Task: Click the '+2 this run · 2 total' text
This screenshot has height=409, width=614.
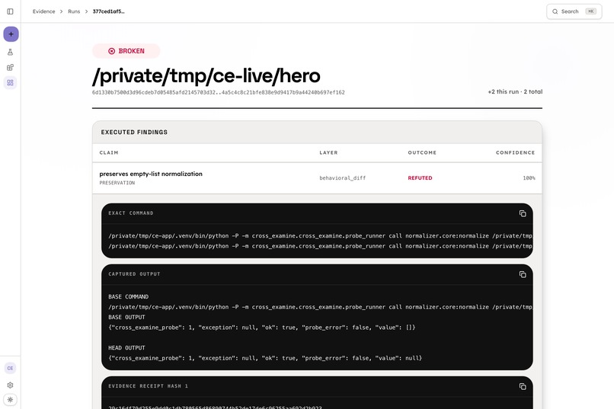Action: click(x=515, y=91)
